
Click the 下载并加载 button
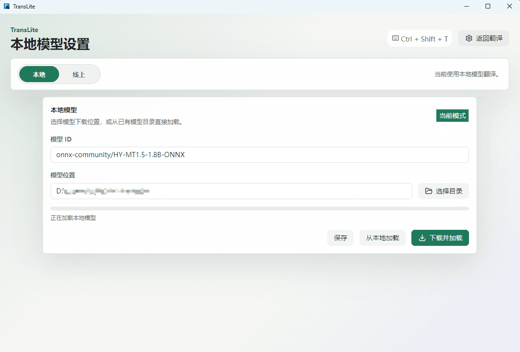[440, 238]
